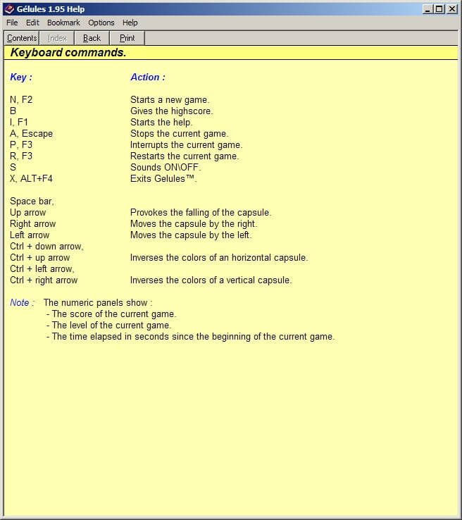Minimize the help window
Viewport: 462px width, 520px height.
[427, 9]
